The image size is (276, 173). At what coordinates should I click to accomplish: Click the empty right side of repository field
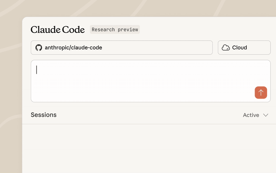click(x=172, y=48)
